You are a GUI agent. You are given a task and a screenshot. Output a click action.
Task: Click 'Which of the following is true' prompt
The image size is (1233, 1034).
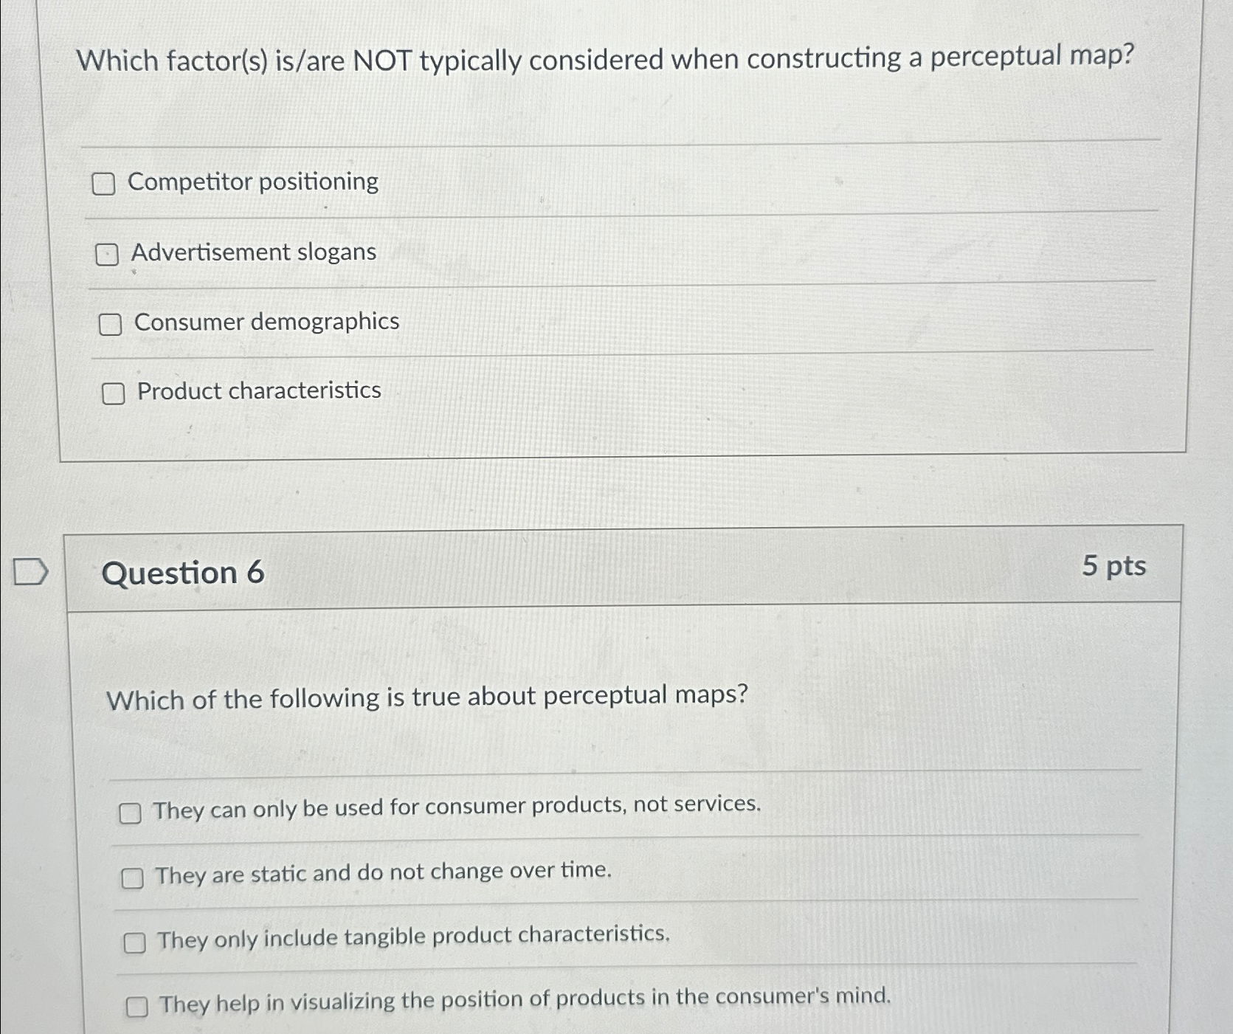pos(426,698)
